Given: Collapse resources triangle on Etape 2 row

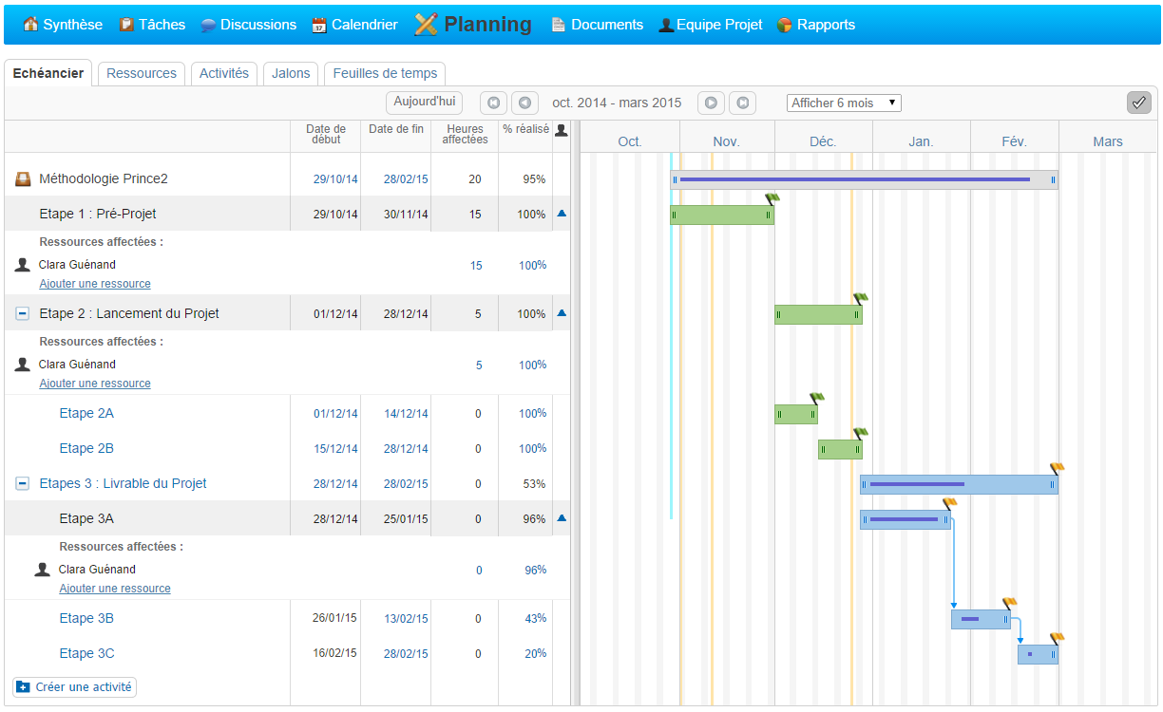Looking at the screenshot, I should coord(562,312).
